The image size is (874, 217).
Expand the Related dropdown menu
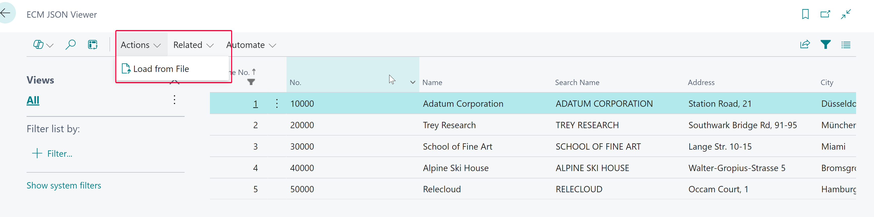point(193,45)
